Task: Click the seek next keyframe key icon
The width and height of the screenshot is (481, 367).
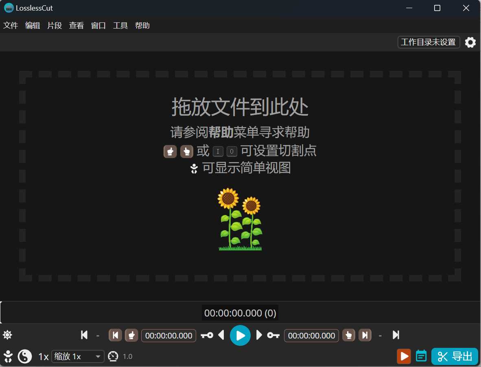Action: (x=273, y=335)
